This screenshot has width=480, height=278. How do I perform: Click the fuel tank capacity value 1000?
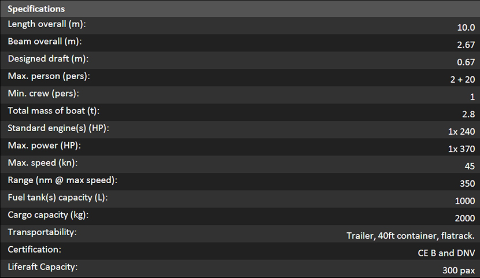(x=465, y=201)
